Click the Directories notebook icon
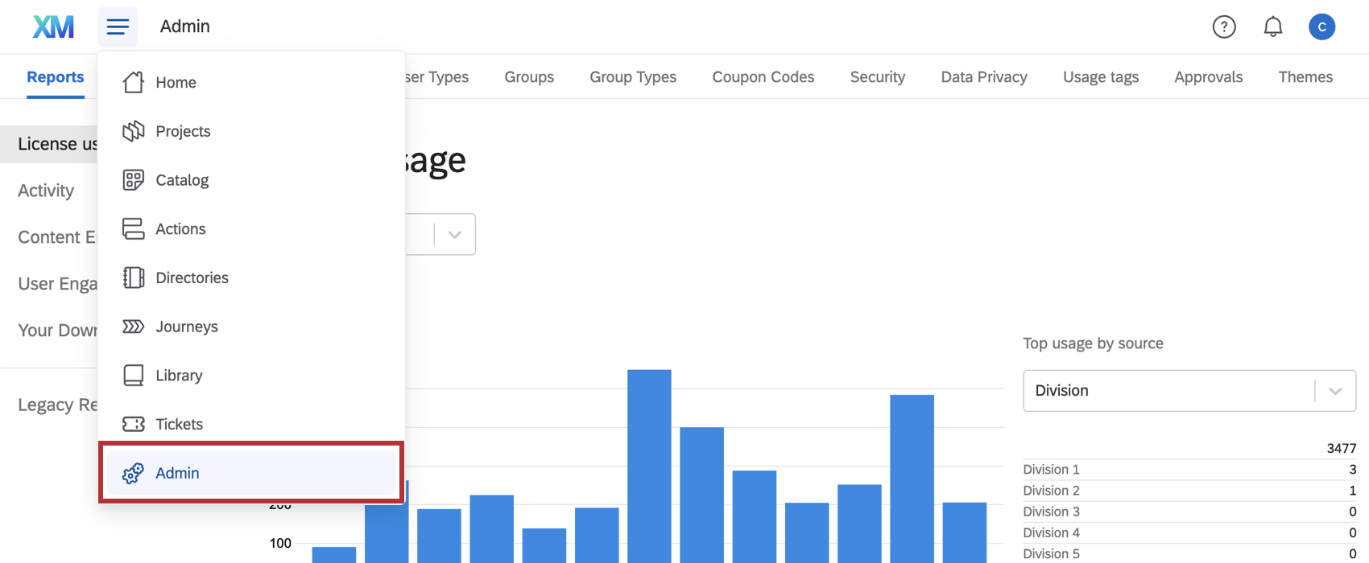Screen dimensions: 1369x563 (133, 277)
